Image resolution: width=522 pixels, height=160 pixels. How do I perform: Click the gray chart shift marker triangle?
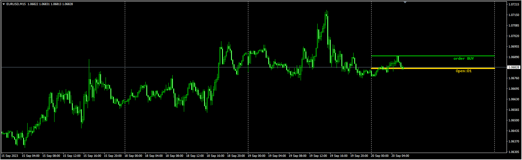(x=405, y=2)
